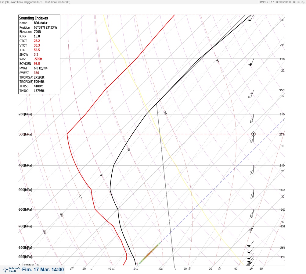Click the TROPO(B) value 50045ft
Screen dimensions: 306x274
coord(39,82)
